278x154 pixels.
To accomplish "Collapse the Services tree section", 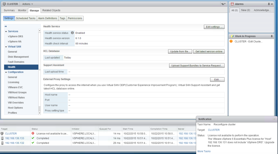I will (6, 31).
